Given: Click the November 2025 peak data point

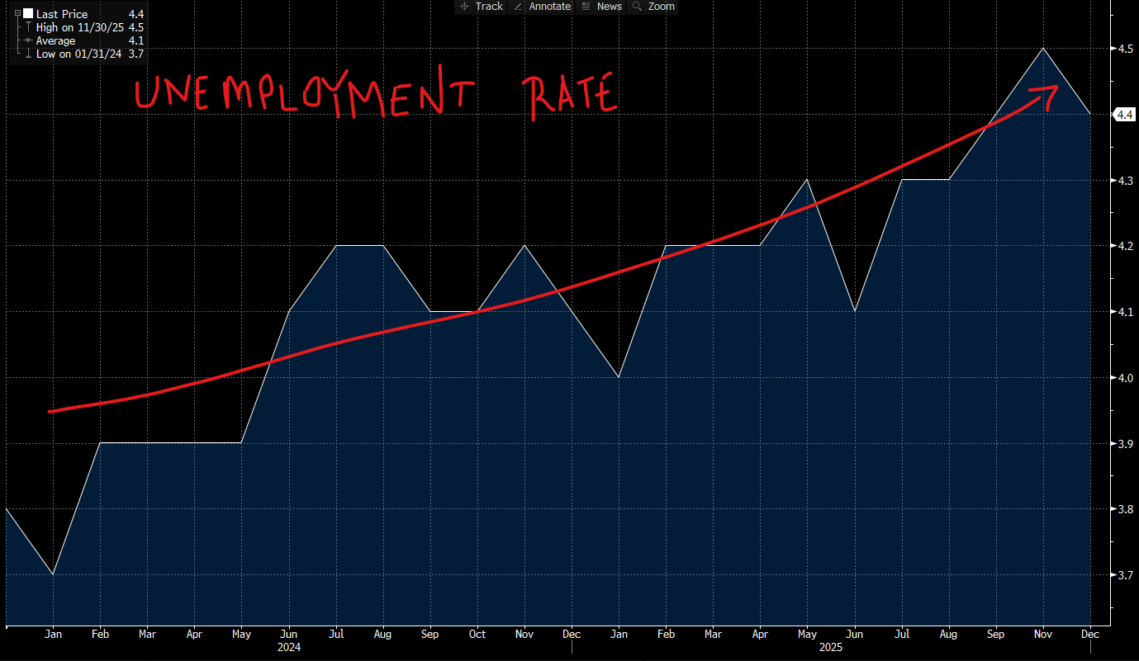Looking at the screenshot, I should pyautogui.click(x=1044, y=48).
